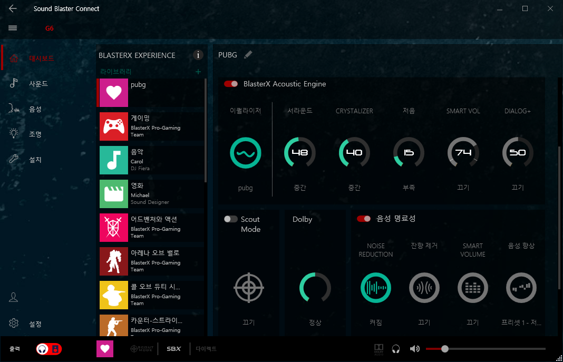
Task: Click the main panel right scrollbar
Action: [x=559, y=218]
